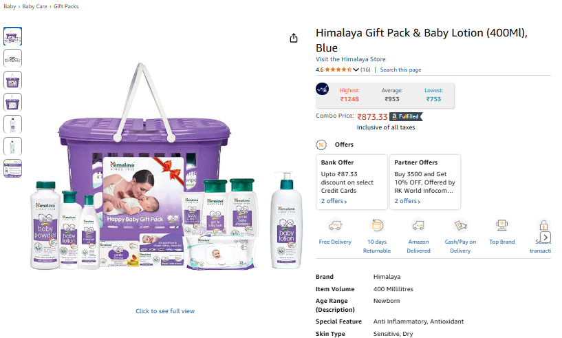The image size is (562, 338).
Task: Select the last thumbnail in image list
Action: (x=13, y=169)
